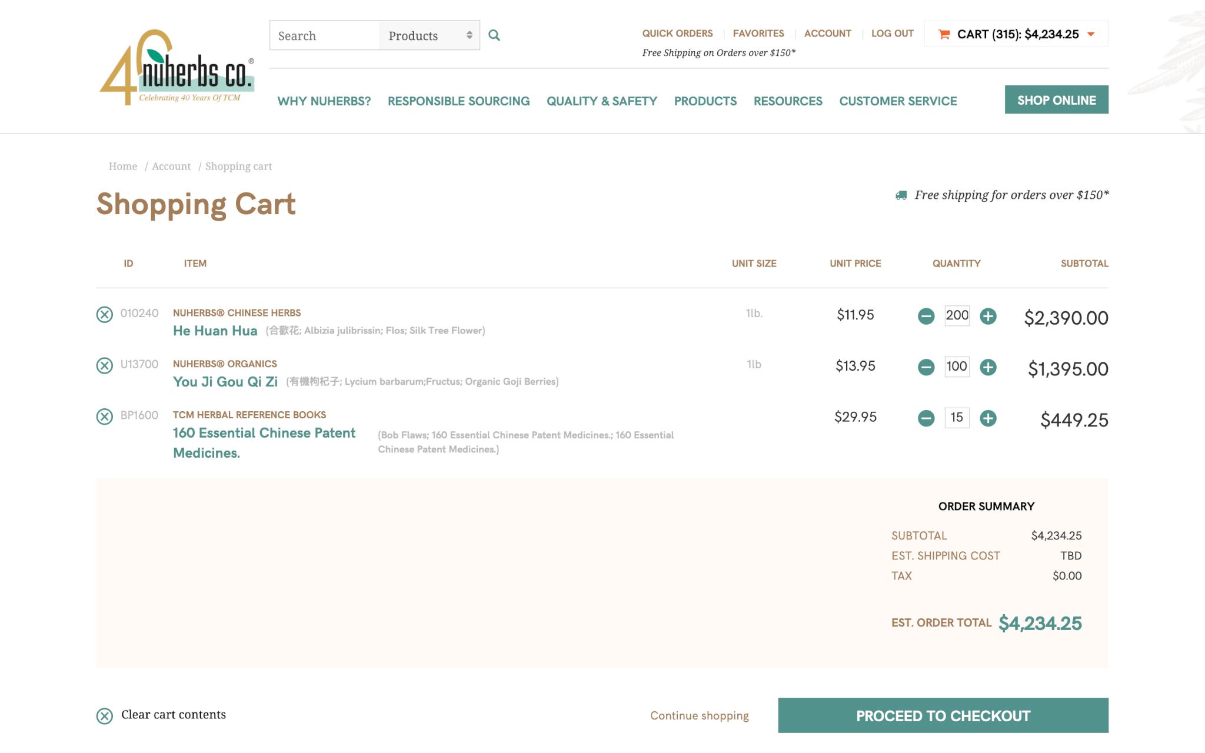Remove 160 Essential Chinese Patent Medicines item
This screenshot has height=753, width=1205.
pos(105,417)
